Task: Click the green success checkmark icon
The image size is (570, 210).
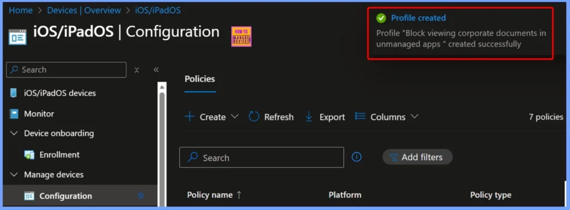Action: tap(381, 18)
